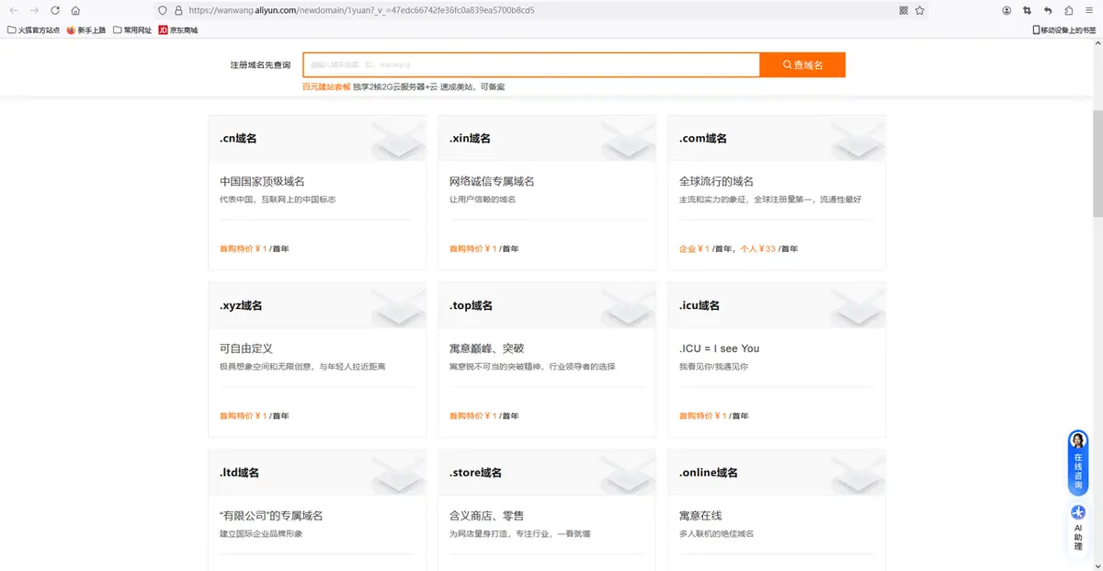Open the .xin域名 card heading
This screenshot has width=1103, height=571.
tap(470, 139)
